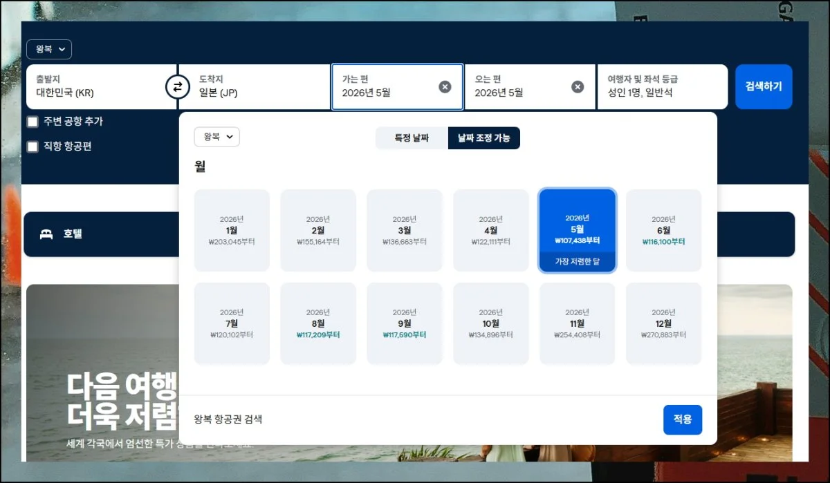The image size is (830, 483).
Task: Expand the 왕복 dropdown inside the date panel
Action: point(216,137)
